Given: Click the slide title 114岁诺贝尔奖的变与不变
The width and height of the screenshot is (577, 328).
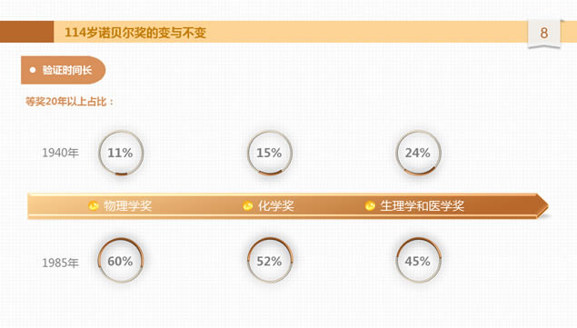Looking at the screenshot, I should pos(135,33).
